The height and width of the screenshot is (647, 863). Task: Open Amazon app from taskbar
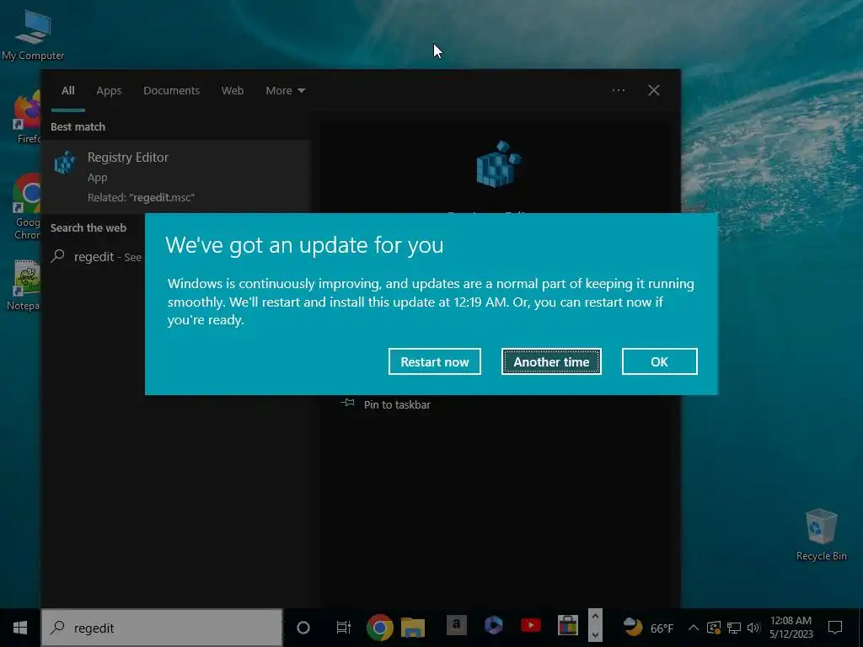coord(456,626)
